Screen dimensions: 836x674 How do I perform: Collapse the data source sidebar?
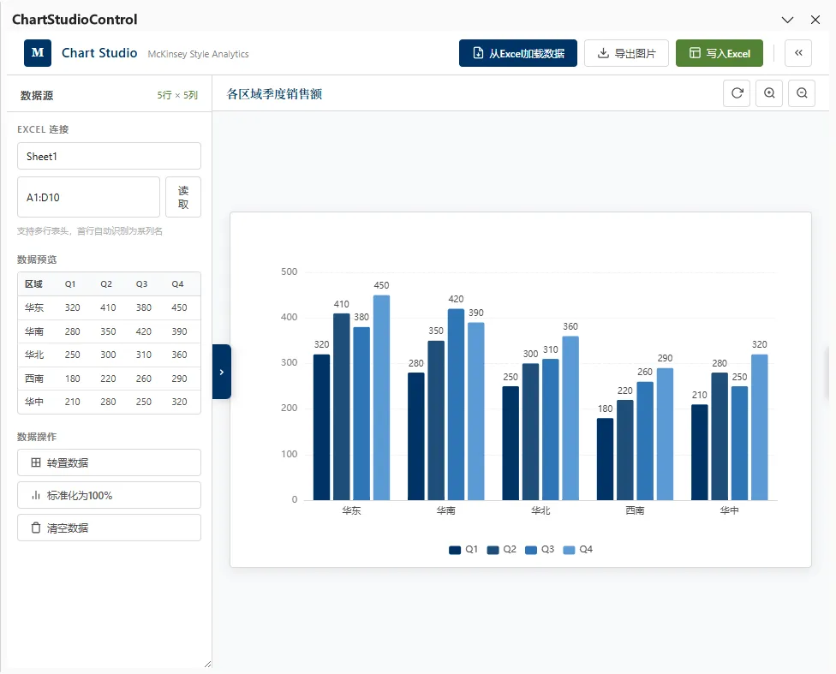[x=222, y=372]
